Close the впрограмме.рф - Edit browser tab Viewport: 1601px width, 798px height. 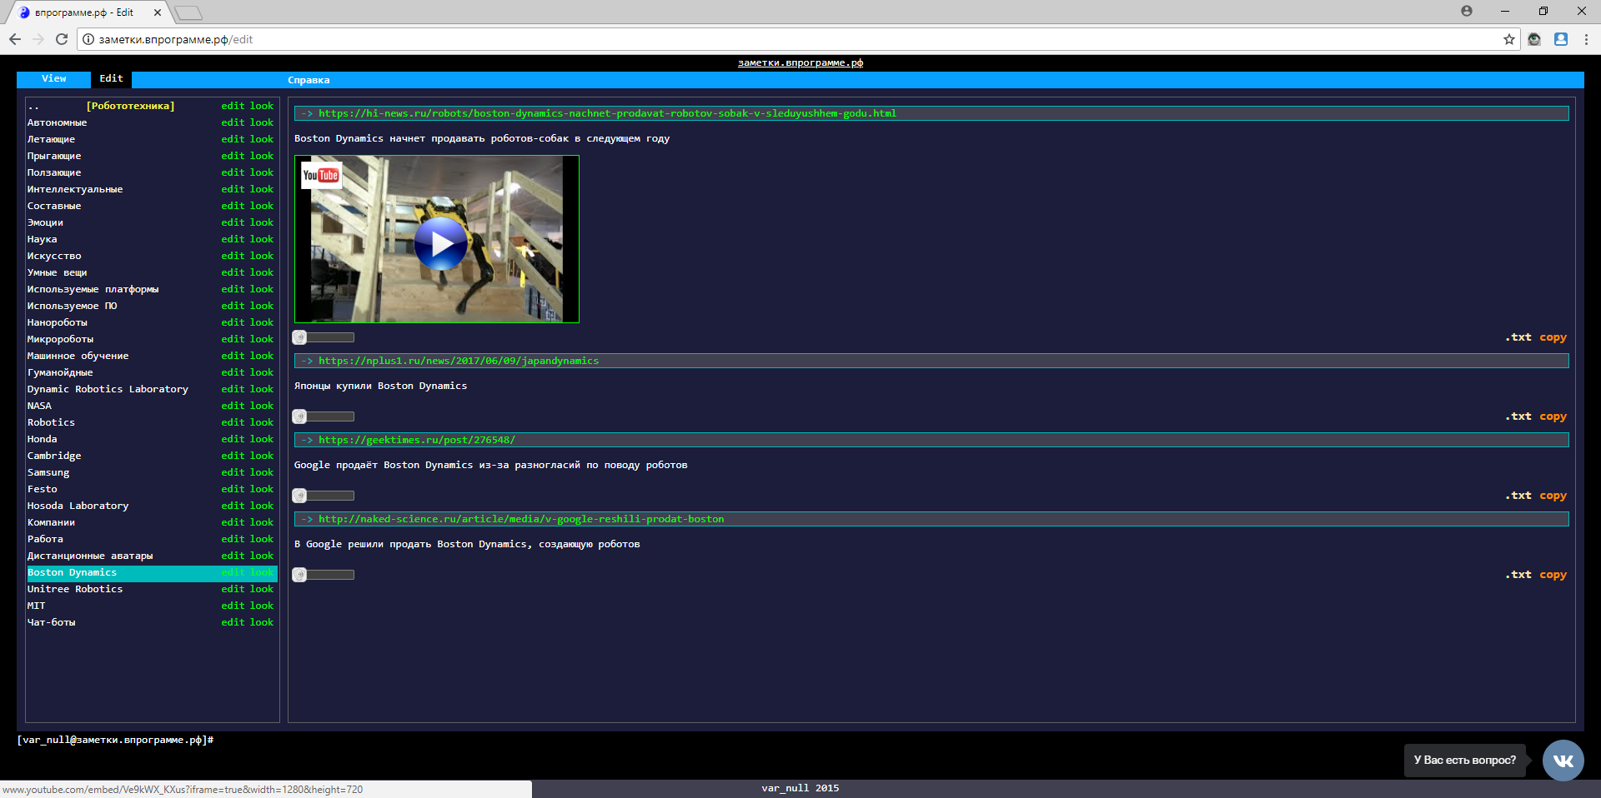pos(157,12)
